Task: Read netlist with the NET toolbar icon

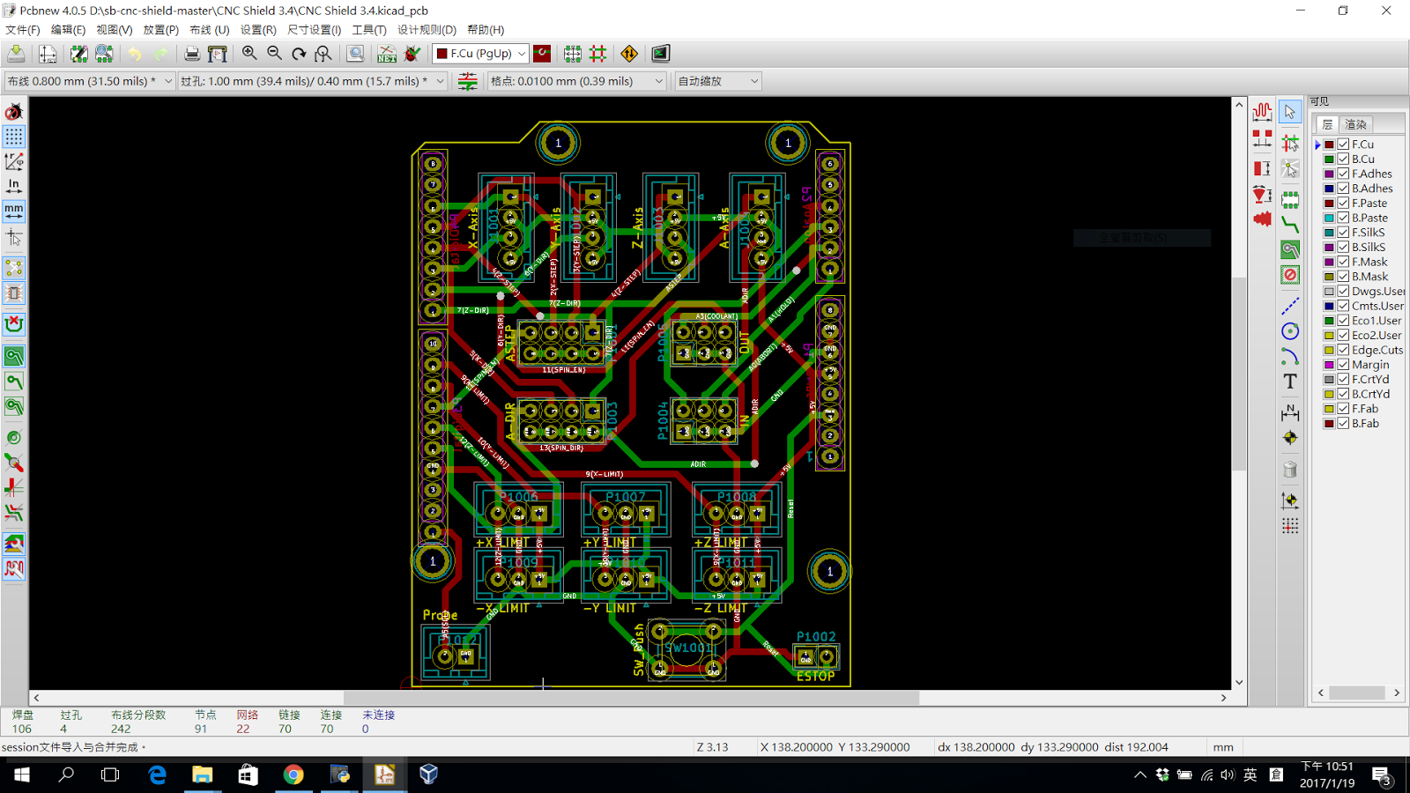Action: pos(386,54)
